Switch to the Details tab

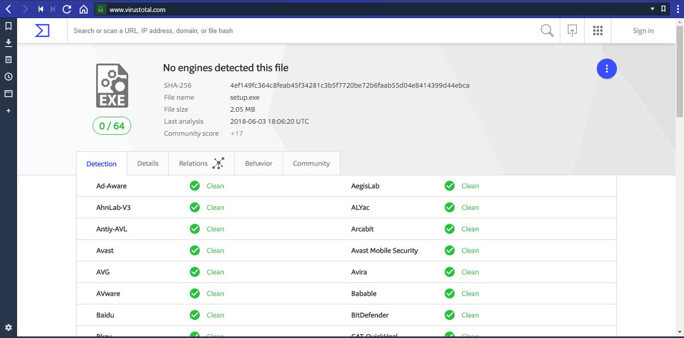click(x=148, y=164)
